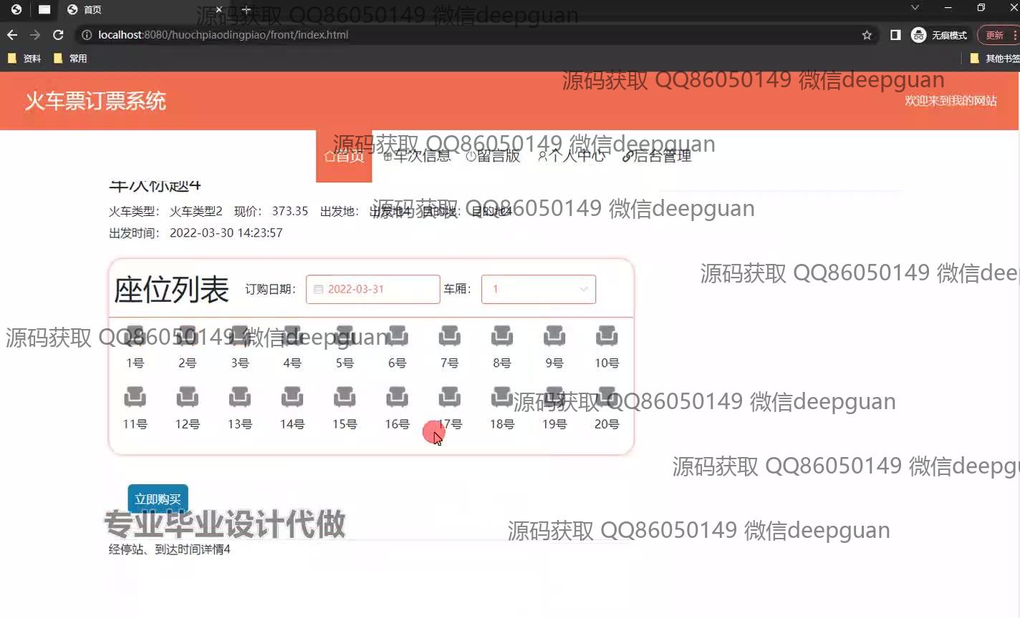Viewport: 1020px width, 618px height.
Task: Choose seat 13号 armchair icon
Action: (x=240, y=397)
